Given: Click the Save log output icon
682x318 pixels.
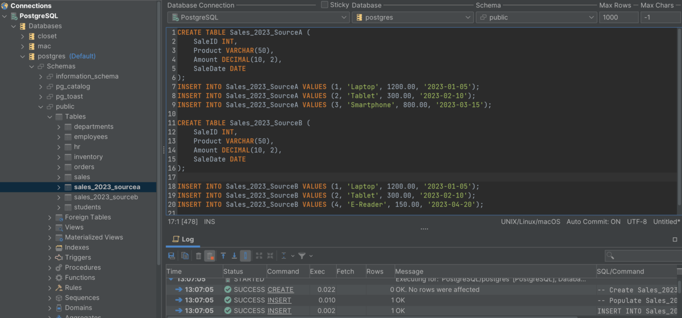Looking at the screenshot, I should pyautogui.click(x=172, y=256).
